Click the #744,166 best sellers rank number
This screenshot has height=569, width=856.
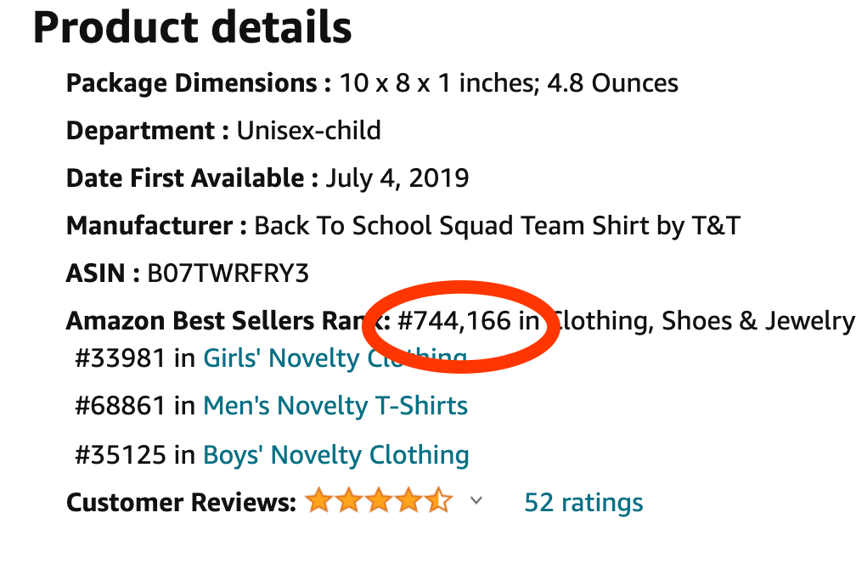click(455, 320)
